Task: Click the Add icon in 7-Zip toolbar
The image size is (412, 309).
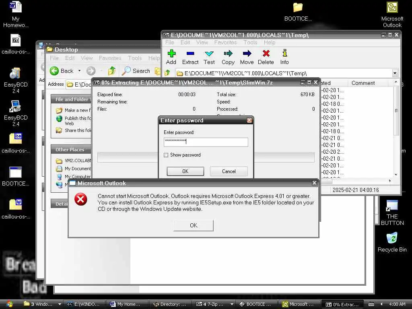Action: 171,54
